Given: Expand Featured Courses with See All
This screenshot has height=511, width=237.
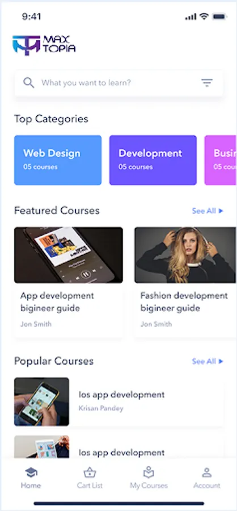Looking at the screenshot, I should (208, 211).
